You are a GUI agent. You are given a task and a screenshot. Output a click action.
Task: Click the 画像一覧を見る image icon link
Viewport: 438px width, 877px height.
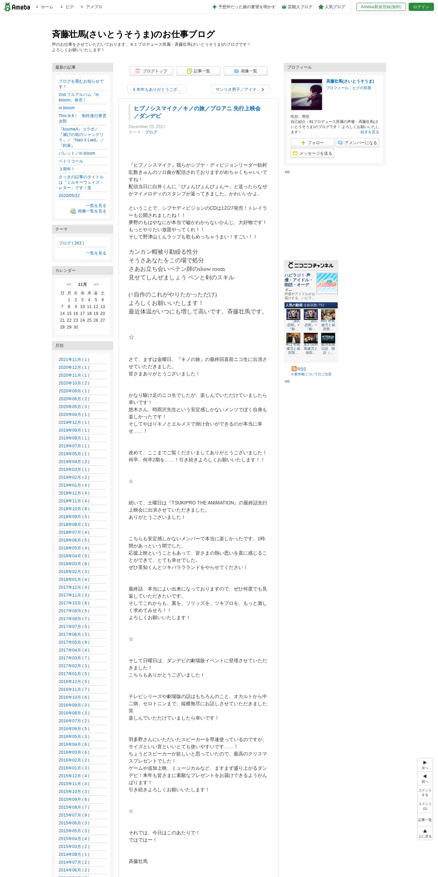pos(88,211)
